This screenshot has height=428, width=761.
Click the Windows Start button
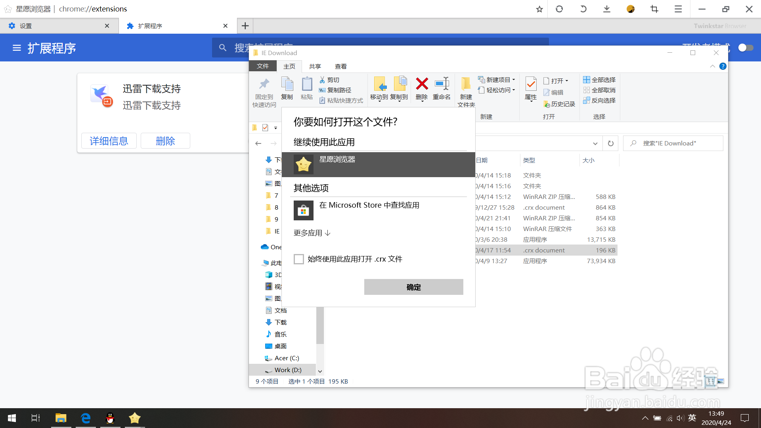[12, 418]
